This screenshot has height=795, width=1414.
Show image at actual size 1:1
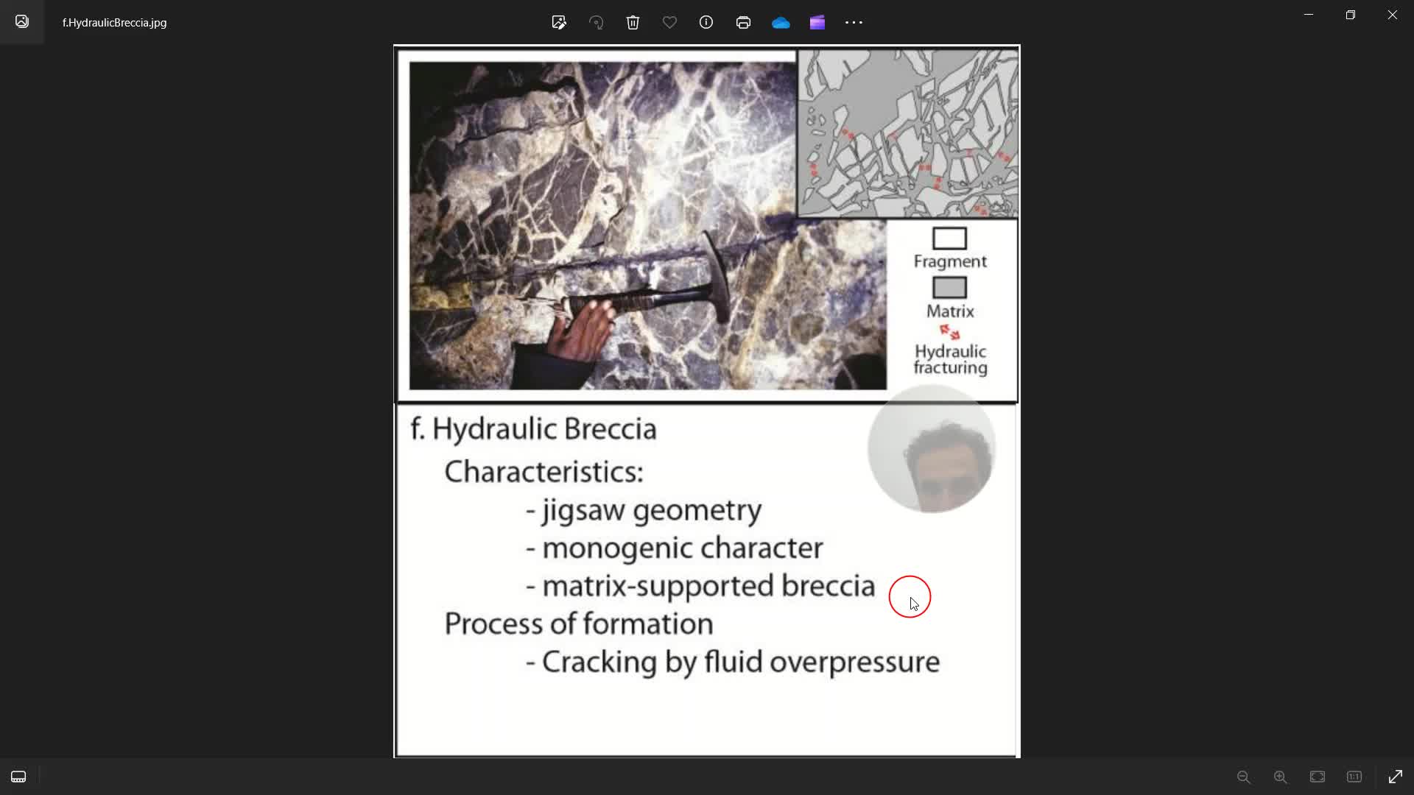1354,777
